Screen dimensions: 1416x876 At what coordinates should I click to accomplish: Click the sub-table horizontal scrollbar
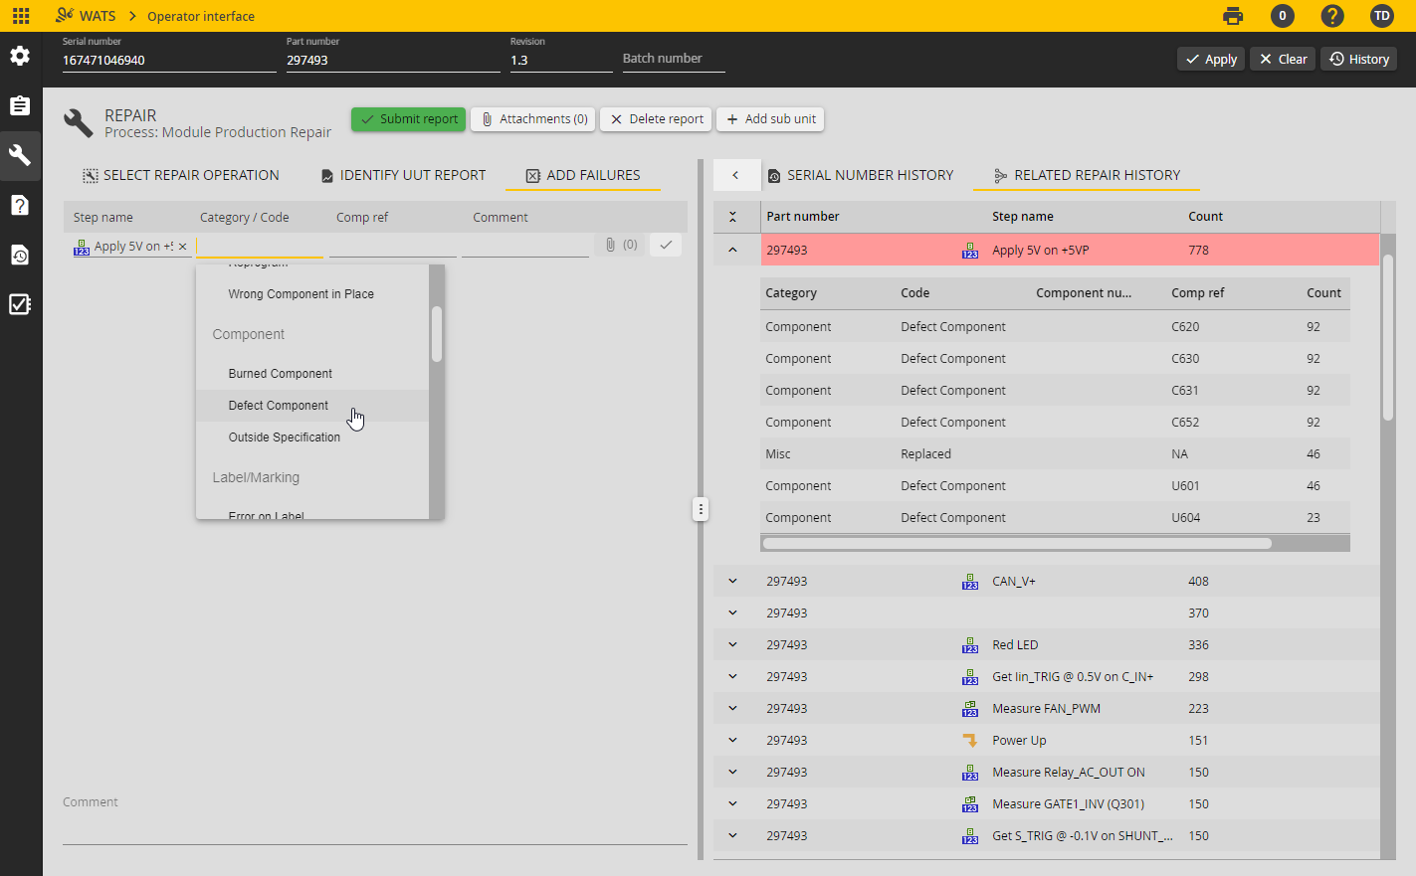[1017, 544]
